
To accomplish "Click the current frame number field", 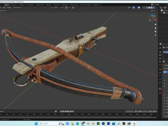I will [129, 111].
